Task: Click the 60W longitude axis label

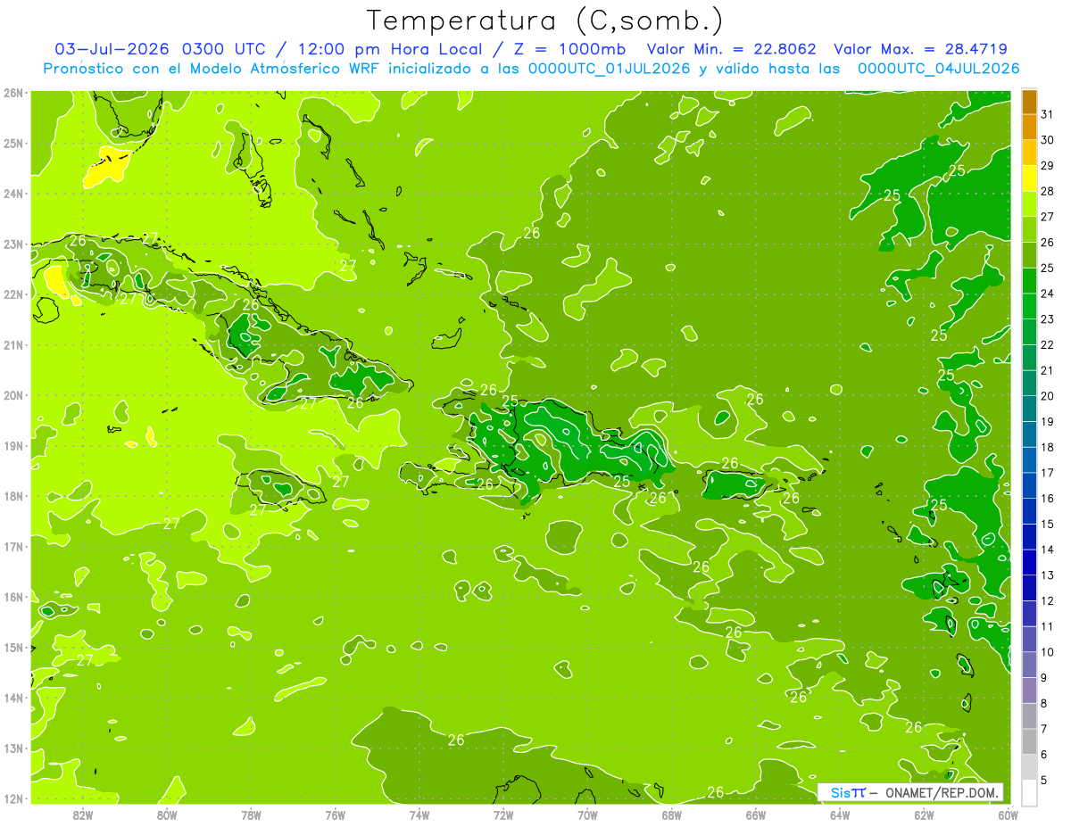Action: tap(1008, 815)
